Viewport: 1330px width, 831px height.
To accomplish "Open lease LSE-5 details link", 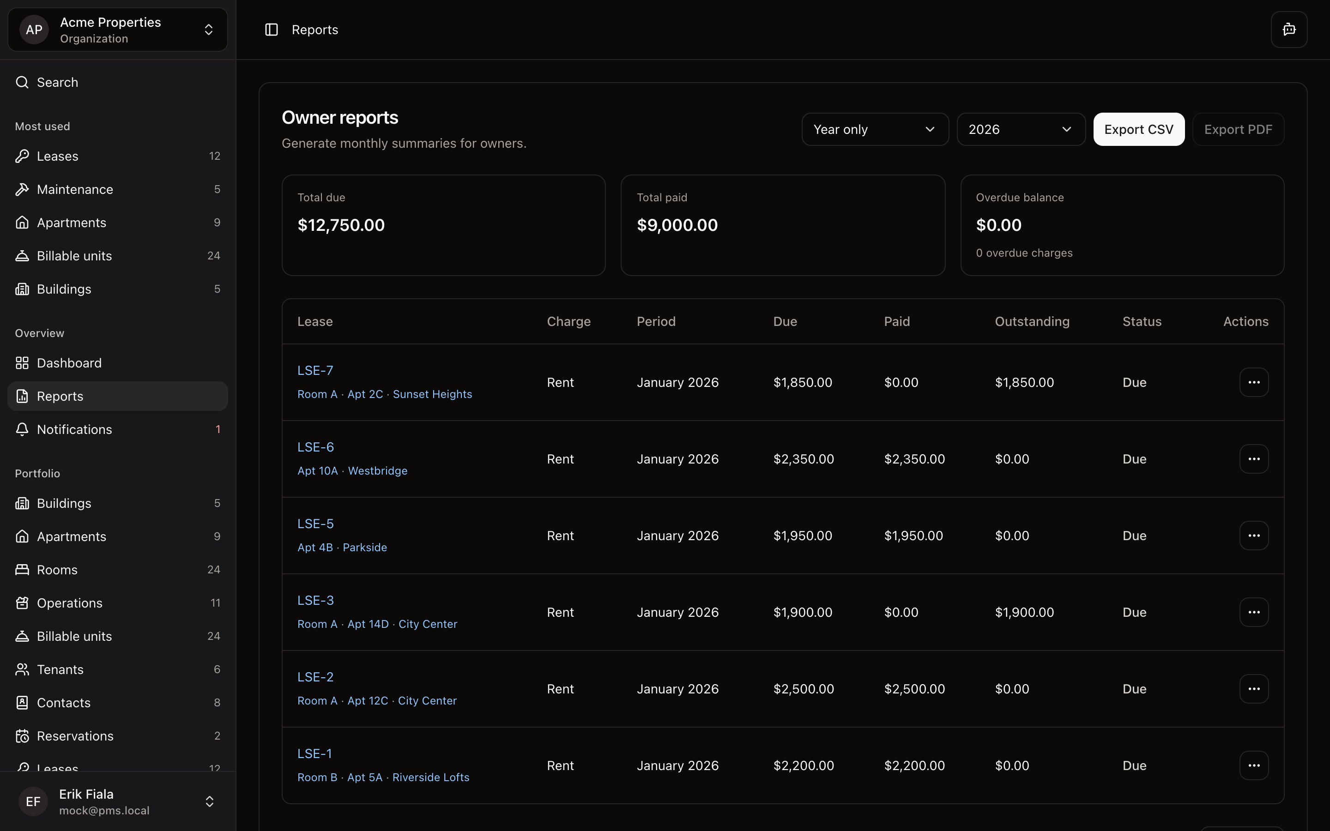I will (315, 523).
